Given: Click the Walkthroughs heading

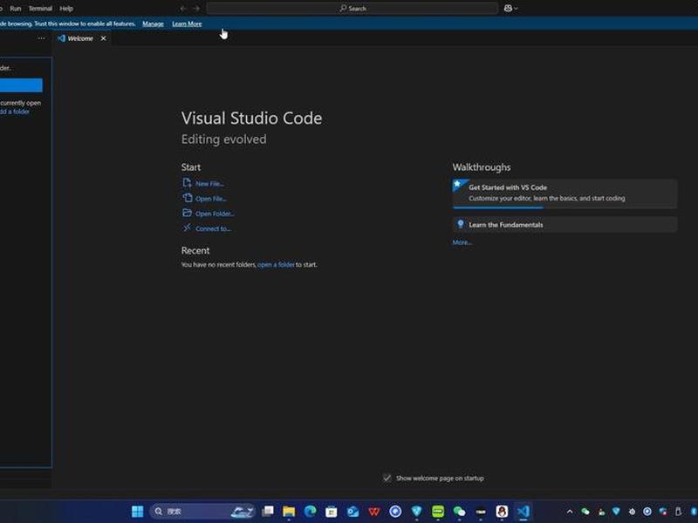Looking at the screenshot, I should [x=482, y=167].
